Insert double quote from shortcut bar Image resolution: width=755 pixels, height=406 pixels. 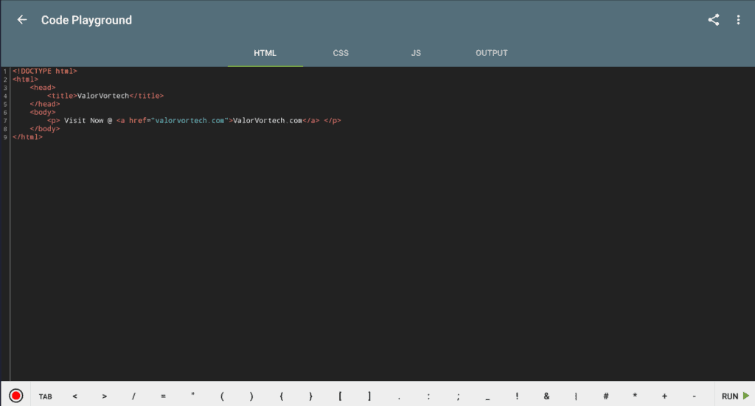(192, 396)
